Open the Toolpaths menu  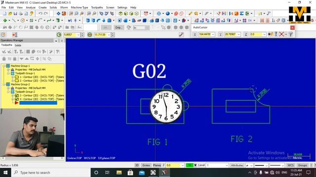(x=97, y=7)
